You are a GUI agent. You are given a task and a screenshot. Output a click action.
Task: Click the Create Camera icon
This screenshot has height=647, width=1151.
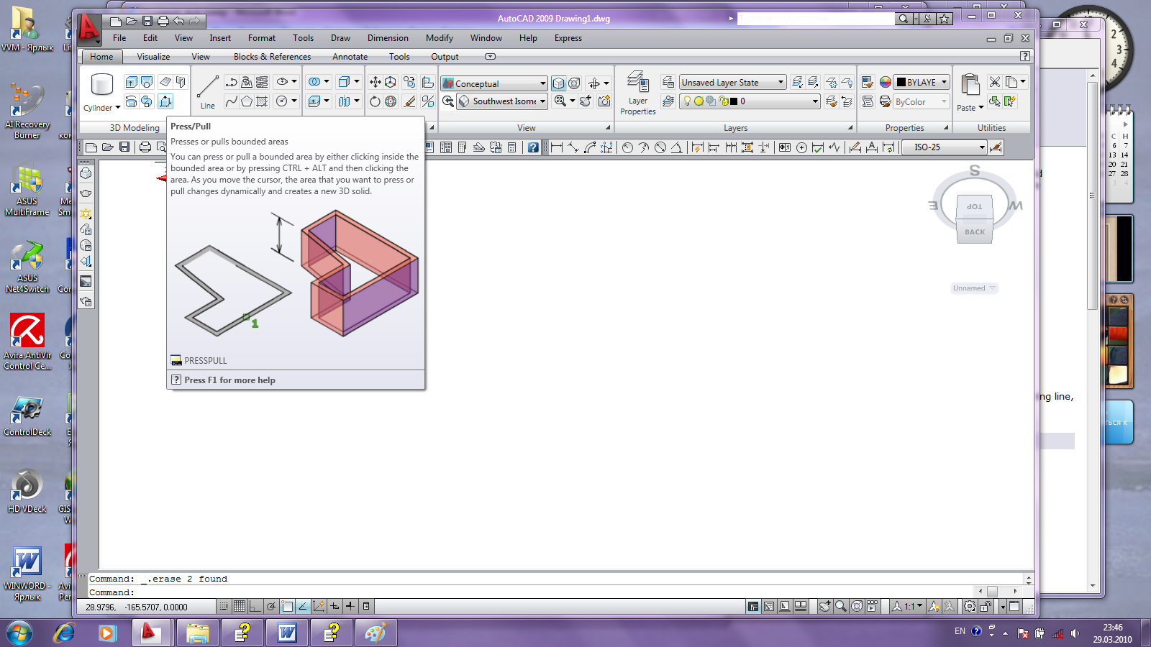tap(604, 101)
